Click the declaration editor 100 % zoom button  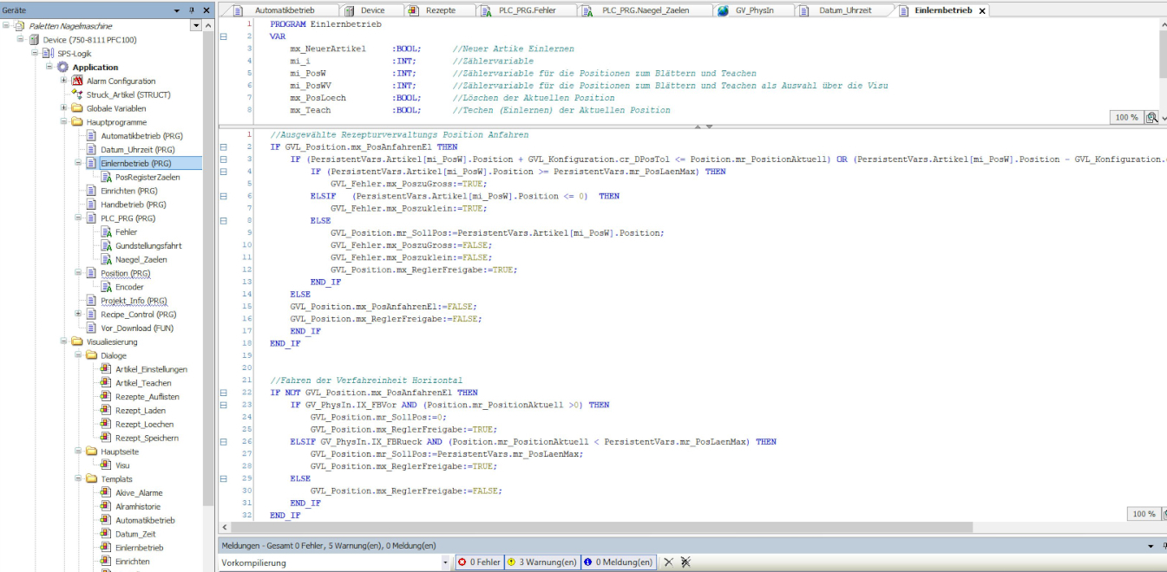(x=1126, y=117)
